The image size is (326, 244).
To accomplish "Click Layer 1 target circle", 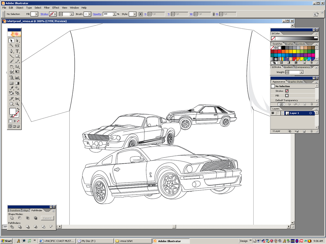I will (310, 113).
